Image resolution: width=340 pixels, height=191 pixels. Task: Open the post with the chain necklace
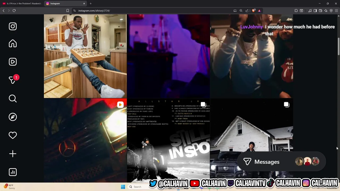coord(252,56)
